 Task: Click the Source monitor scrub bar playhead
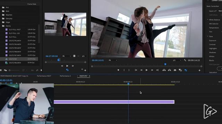[x=59, y=60]
